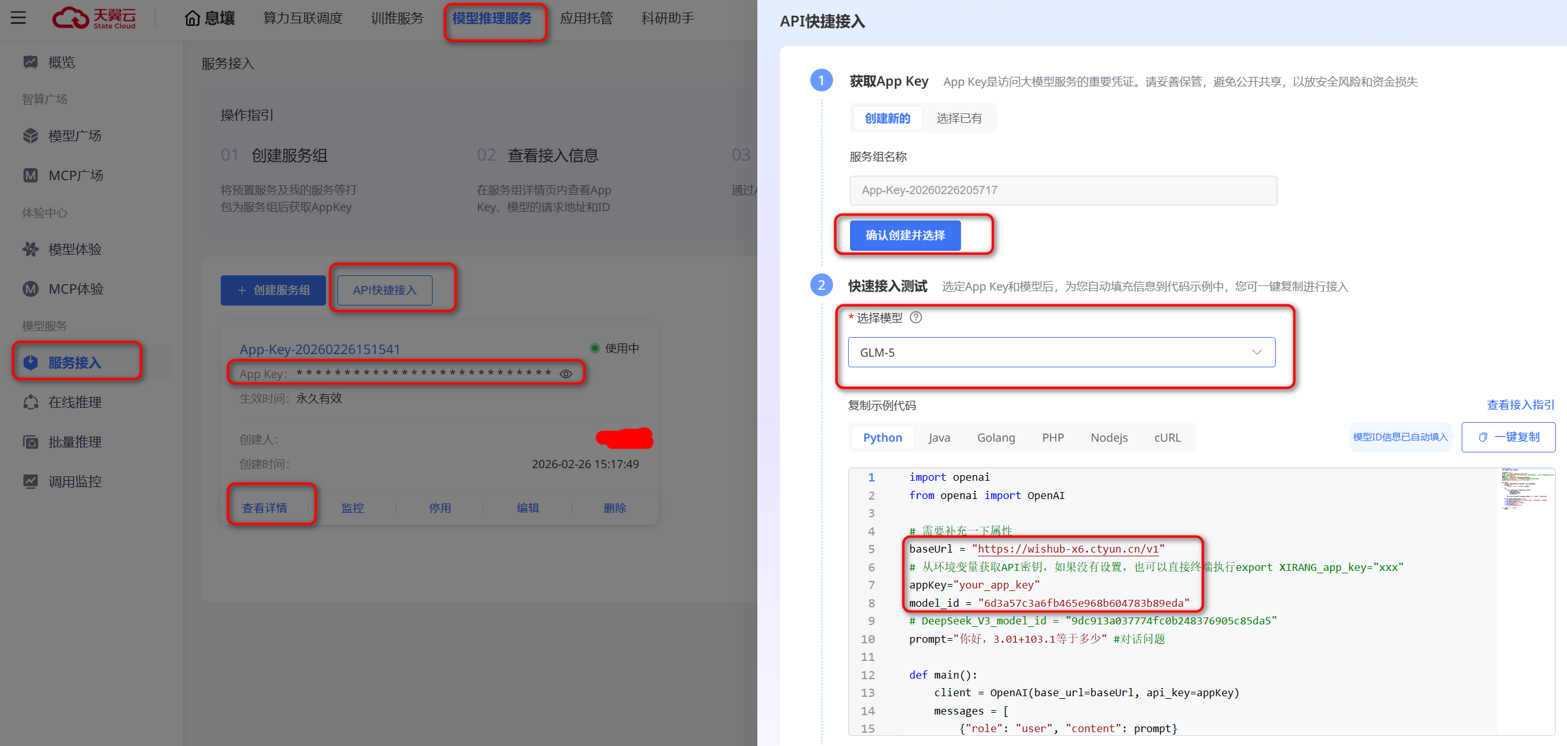The image size is (1567, 746).
Task: Click the 息壤 home icon
Action: 192,18
